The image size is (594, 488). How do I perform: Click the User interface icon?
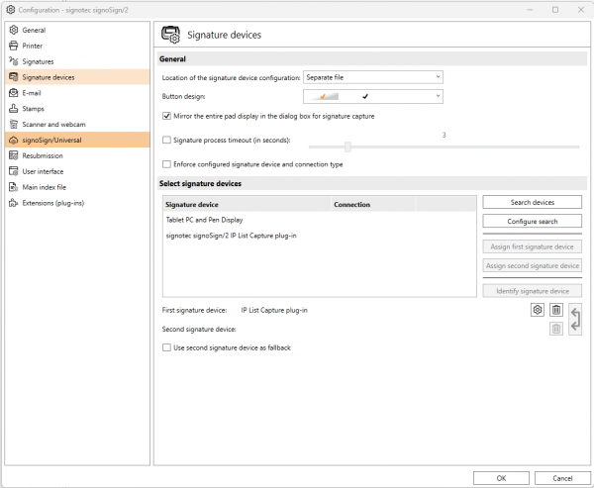click(13, 171)
